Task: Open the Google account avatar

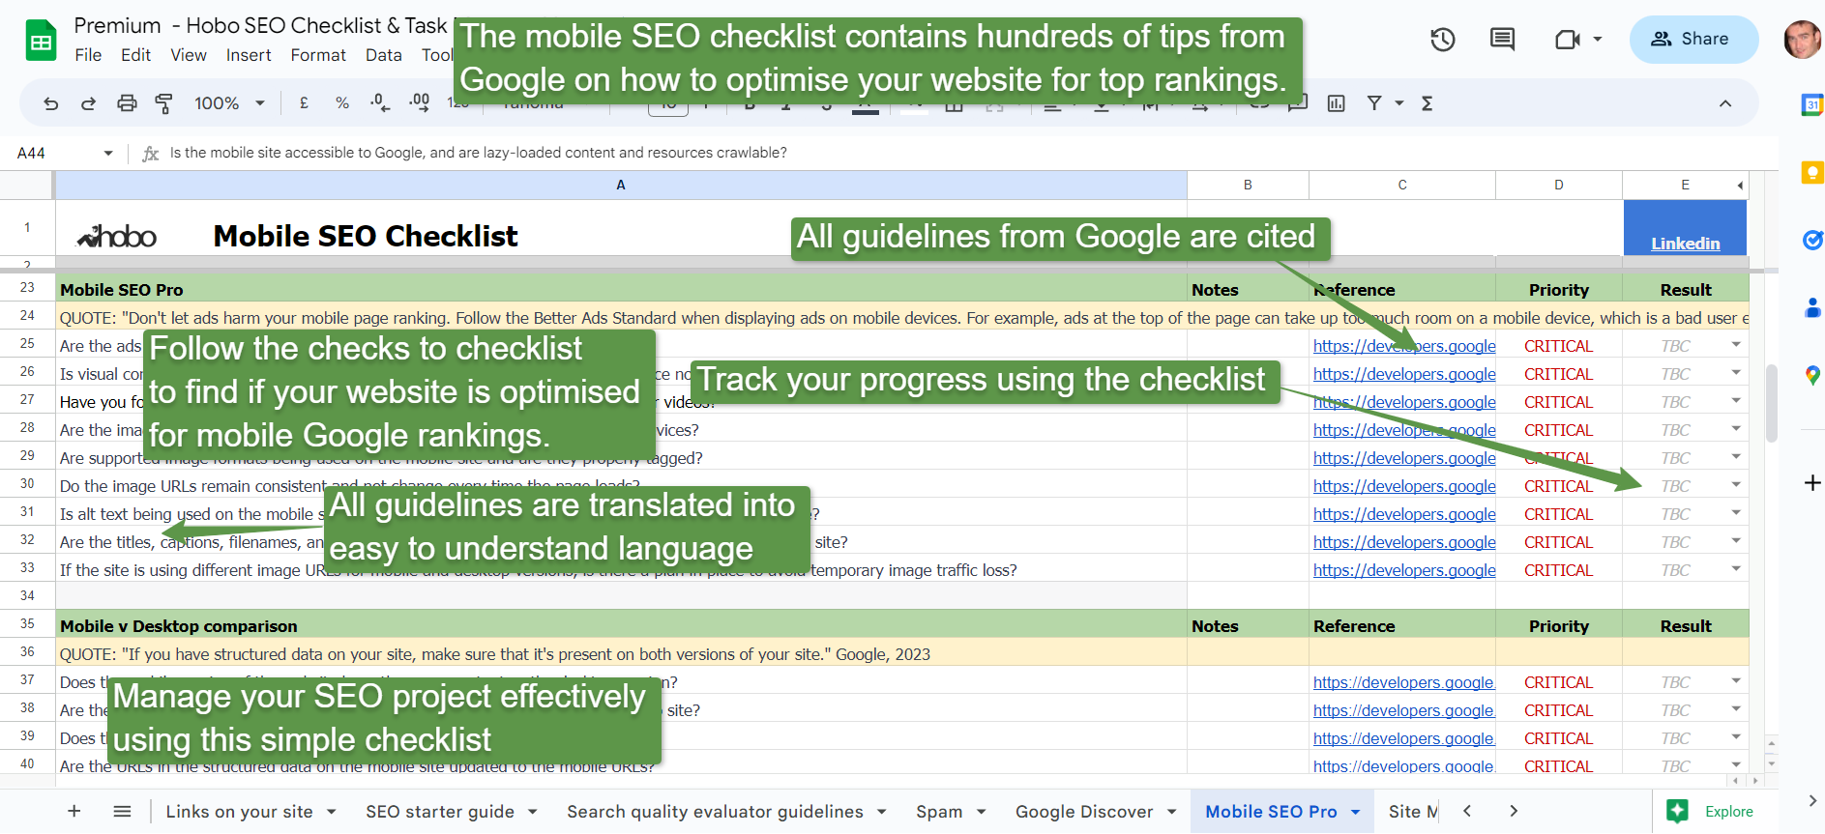Action: (1803, 40)
